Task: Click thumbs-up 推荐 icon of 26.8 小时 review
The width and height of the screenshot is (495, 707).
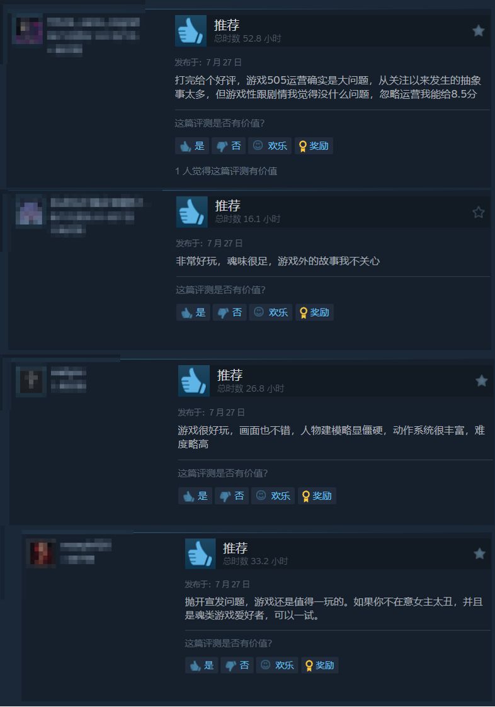Action: [x=194, y=381]
